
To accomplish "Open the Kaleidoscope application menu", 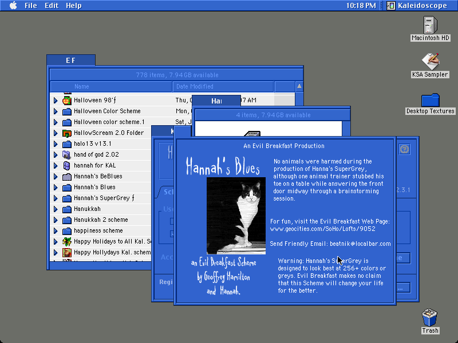I will (417, 6).
